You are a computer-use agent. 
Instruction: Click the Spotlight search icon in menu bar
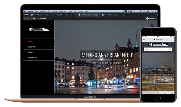click(x=155, y=11)
